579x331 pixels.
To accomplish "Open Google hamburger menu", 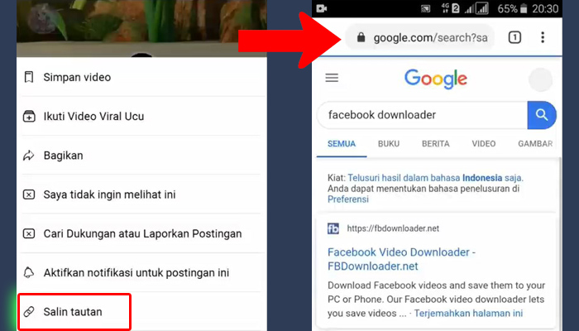I will 332,78.
